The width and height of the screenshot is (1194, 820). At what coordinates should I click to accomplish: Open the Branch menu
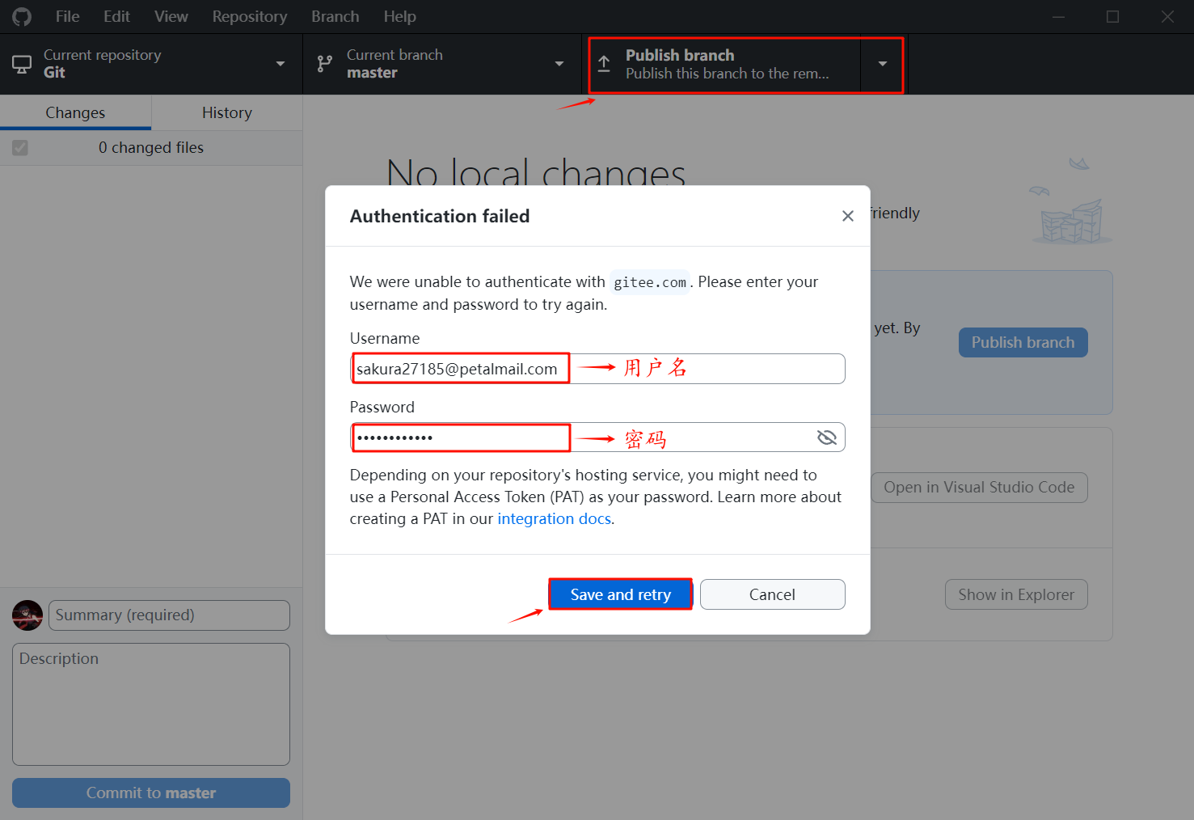coord(335,16)
